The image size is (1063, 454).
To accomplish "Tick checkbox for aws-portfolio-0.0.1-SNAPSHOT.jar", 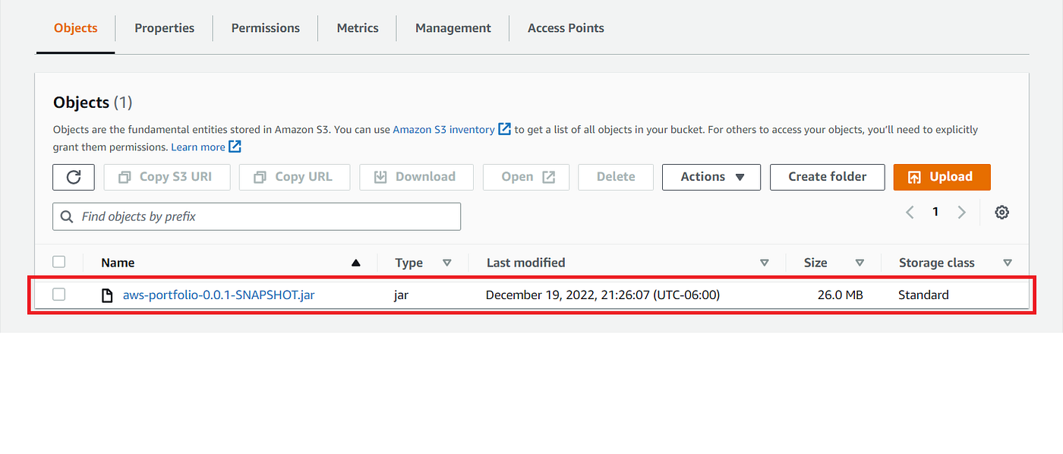I will (59, 295).
